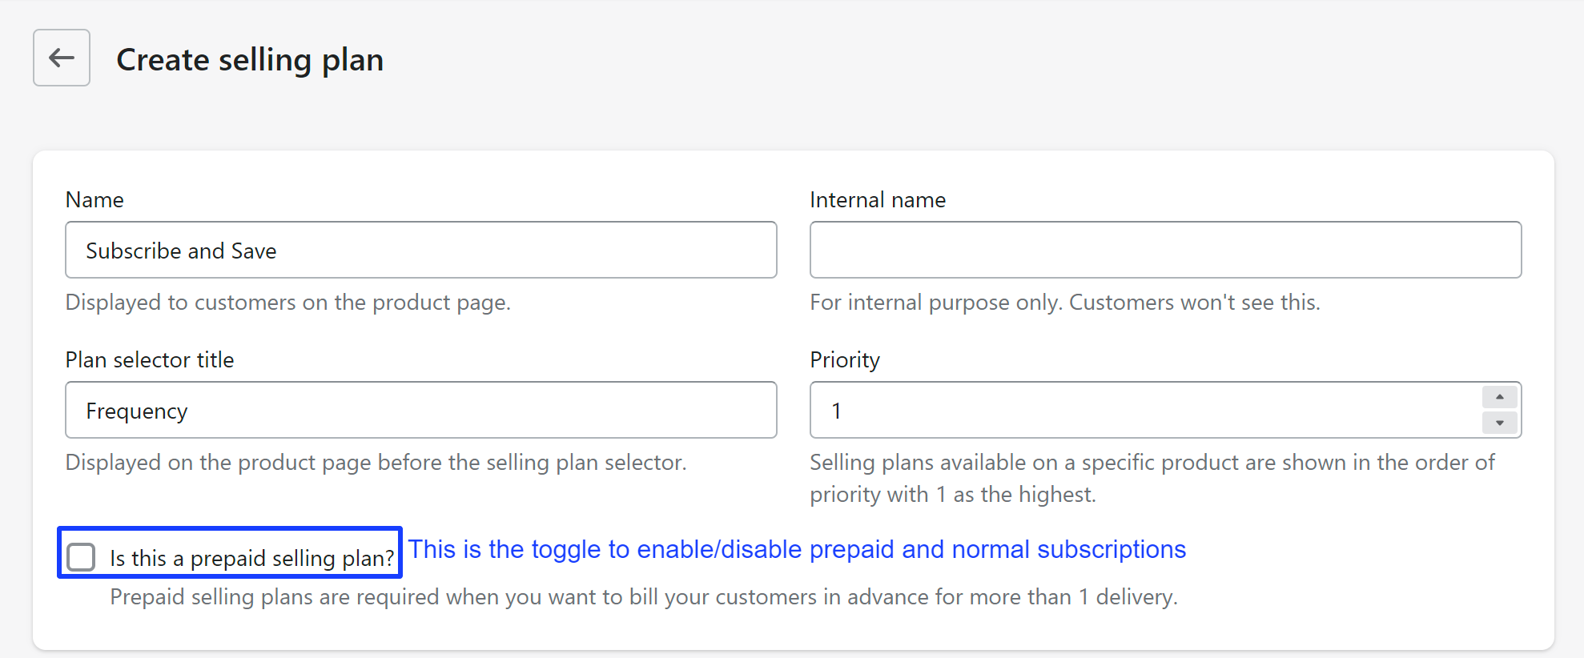Click the 'Priority' field label
The height and width of the screenshot is (658, 1584).
pyautogui.click(x=845, y=360)
